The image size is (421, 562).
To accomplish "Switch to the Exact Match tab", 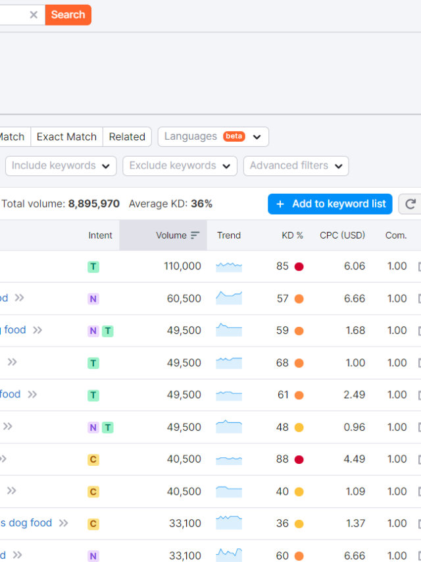I will point(66,137).
